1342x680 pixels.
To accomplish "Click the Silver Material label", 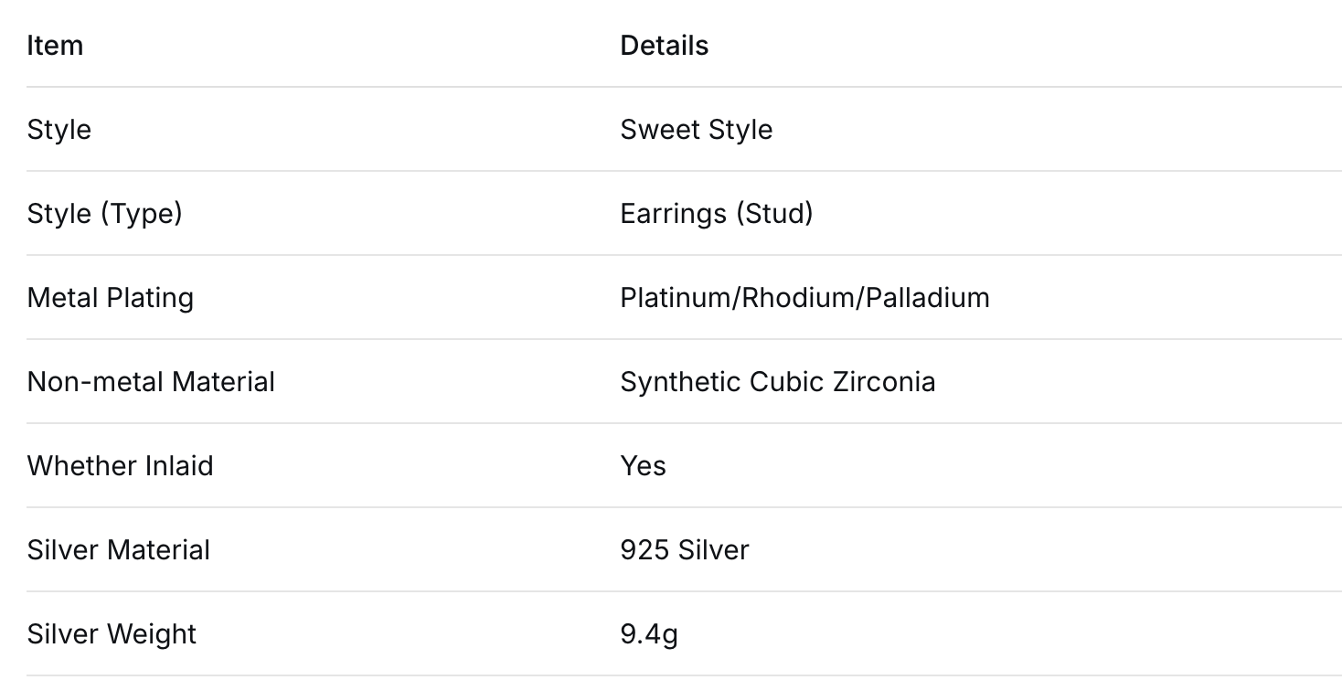I will [x=119, y=549].
